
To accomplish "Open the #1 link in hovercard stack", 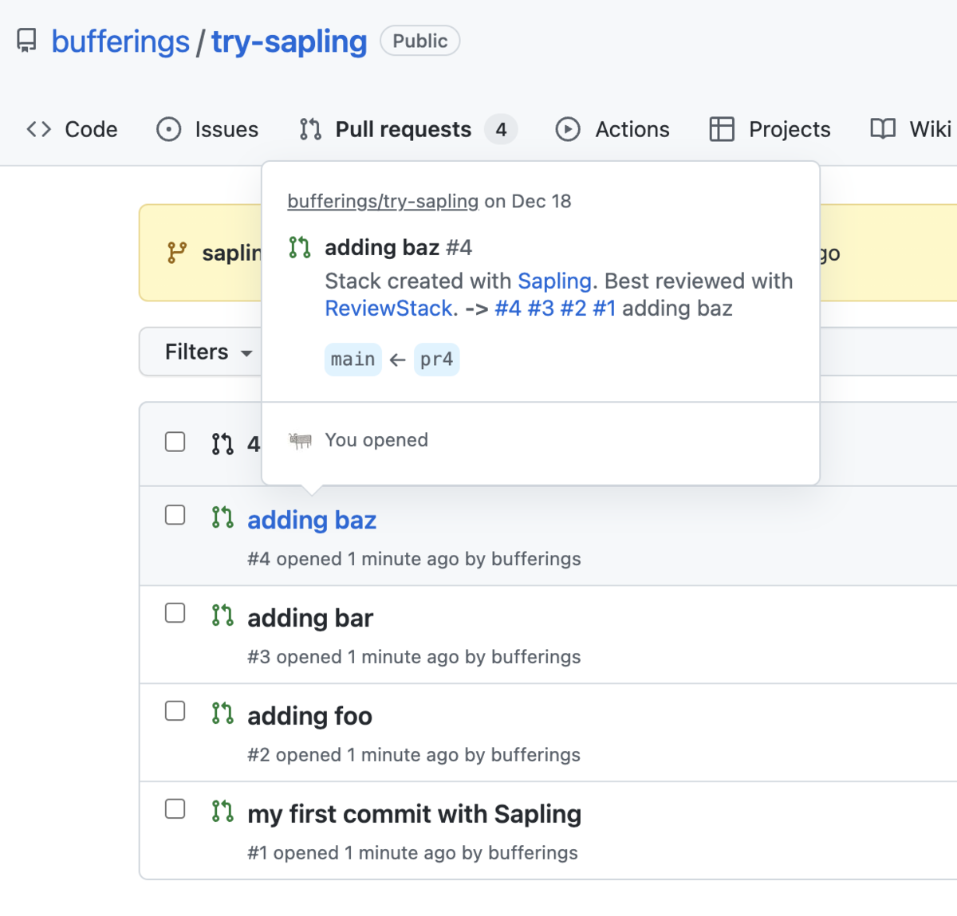I will pos(604,309).
